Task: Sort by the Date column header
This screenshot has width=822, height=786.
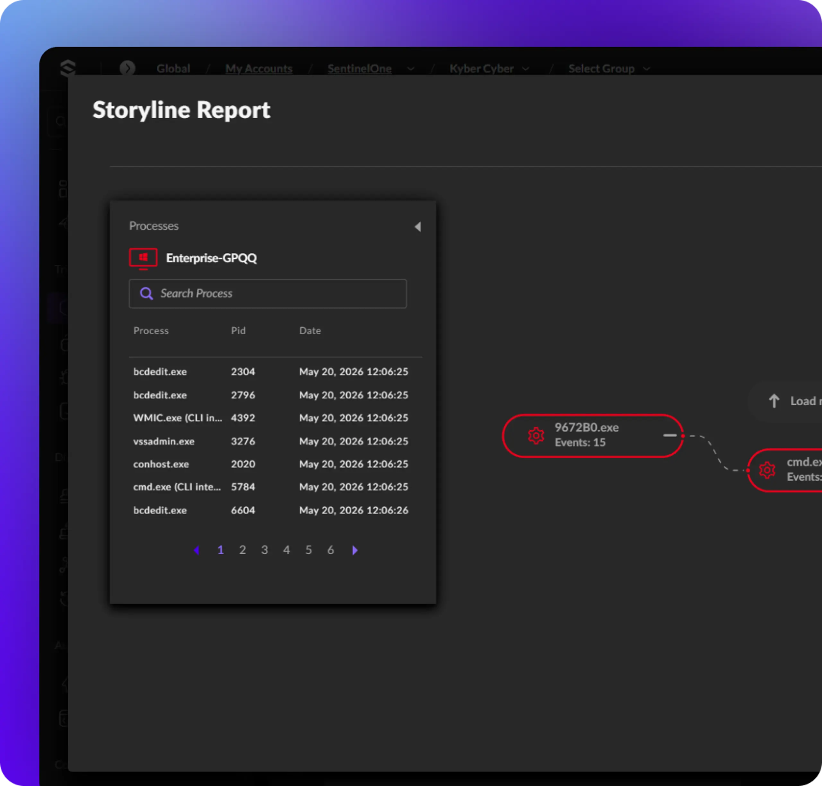Action: pyautogui.click(x=310, y=331)
